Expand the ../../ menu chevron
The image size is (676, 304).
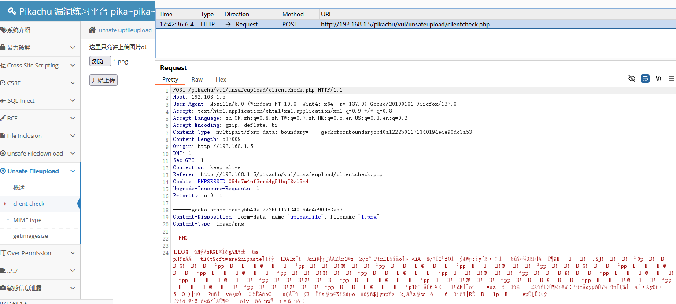click(x=73, y=271)
